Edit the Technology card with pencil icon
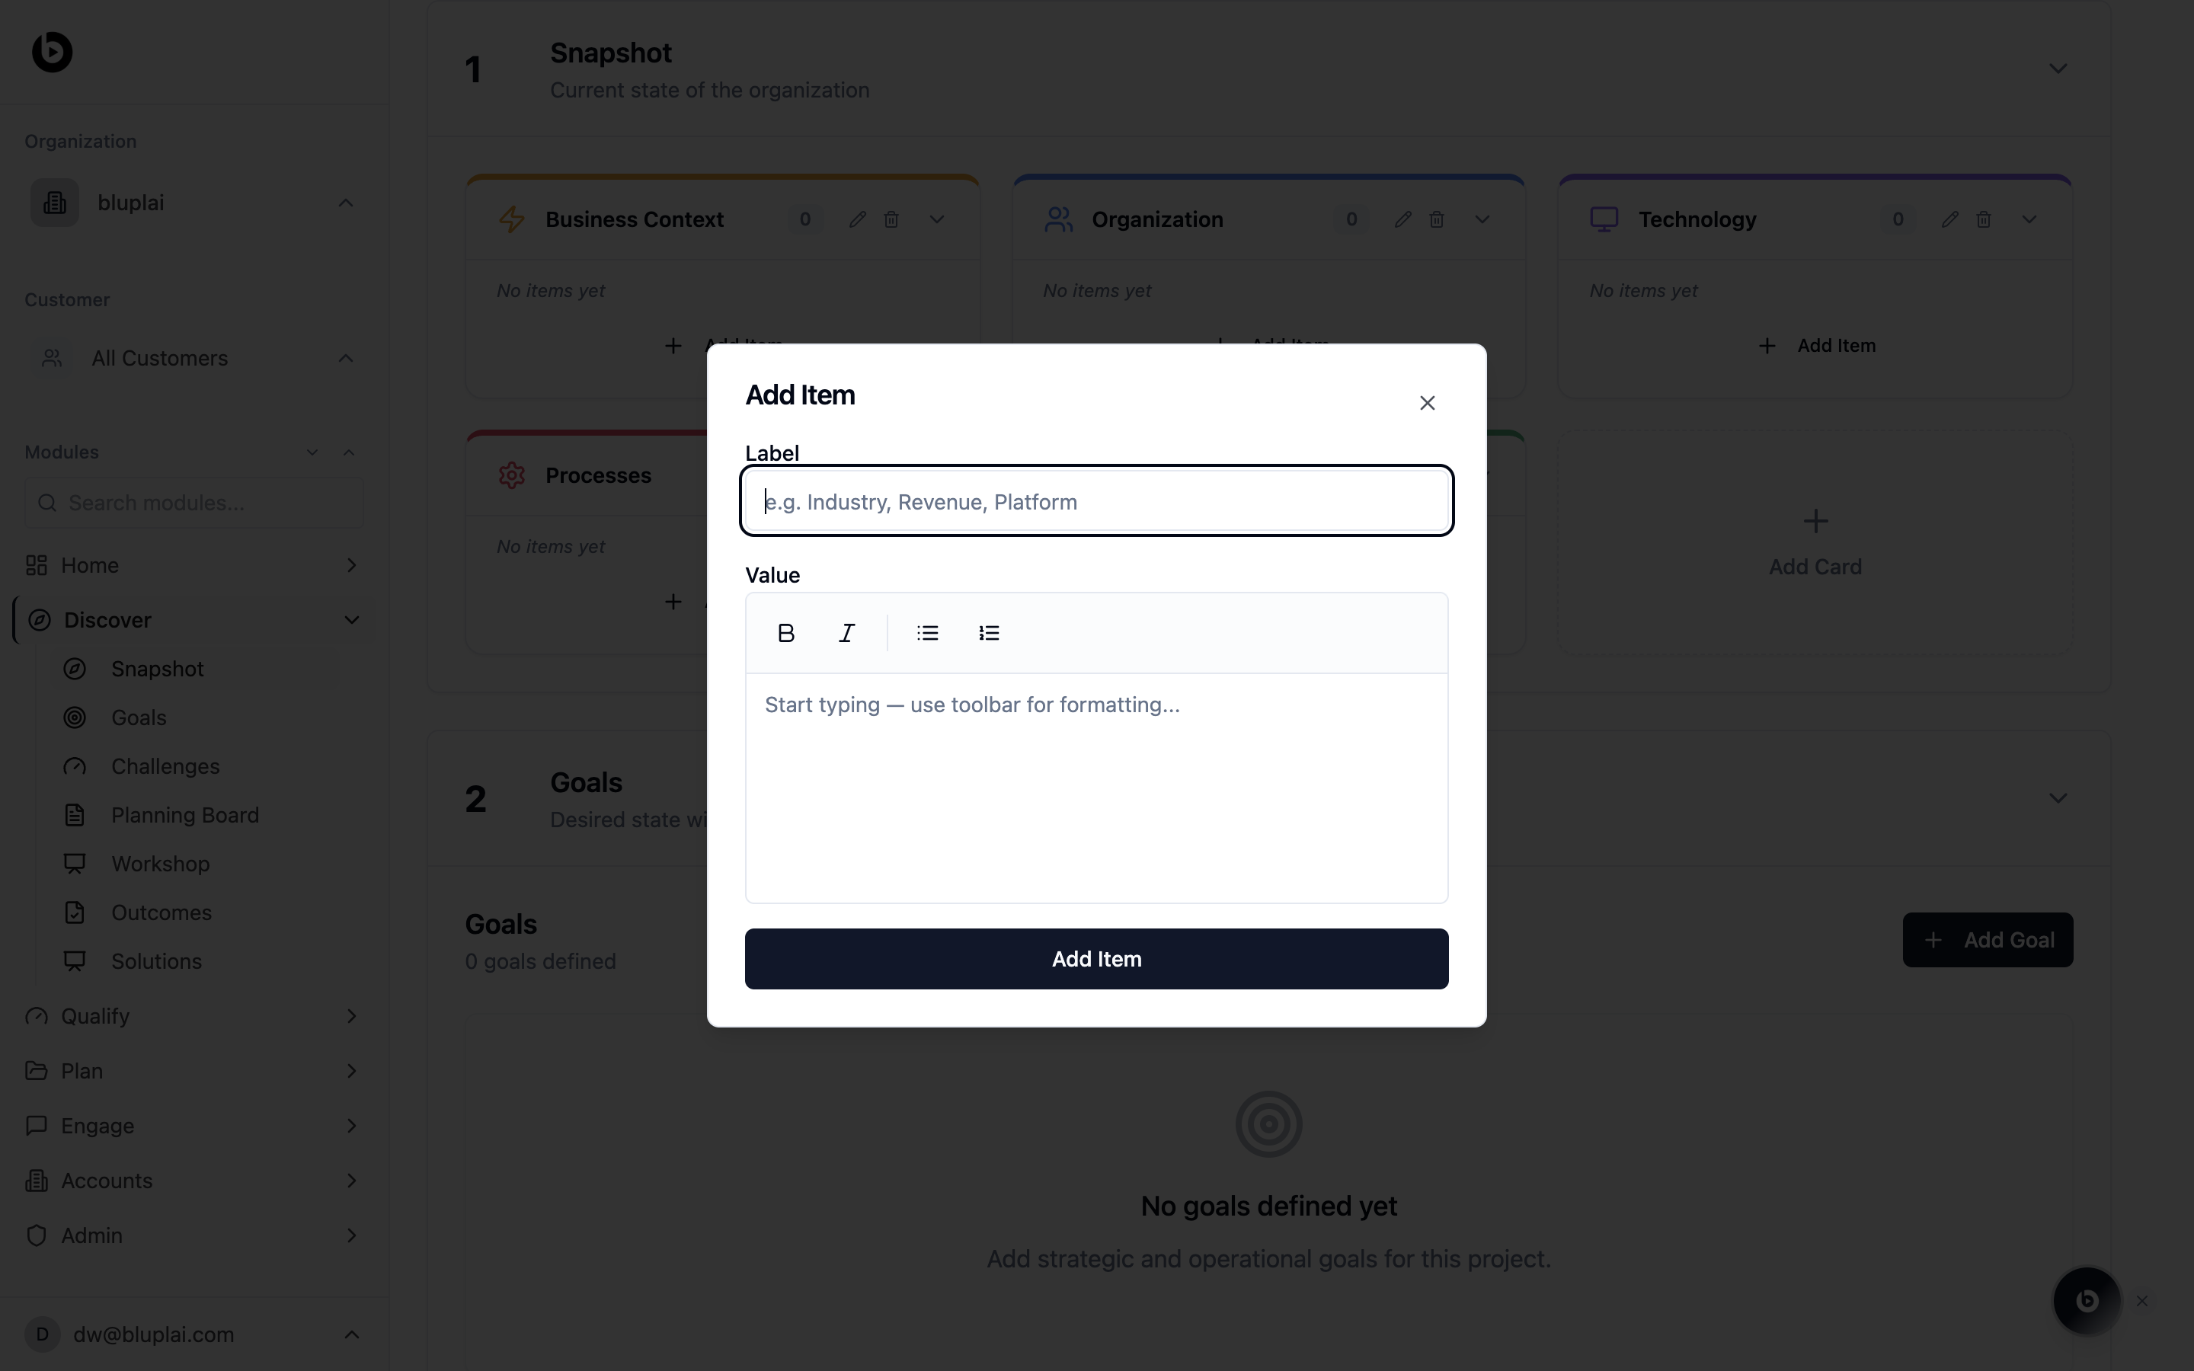The width and height of the screenshot is (2194, 1371). pos(1949,219)
